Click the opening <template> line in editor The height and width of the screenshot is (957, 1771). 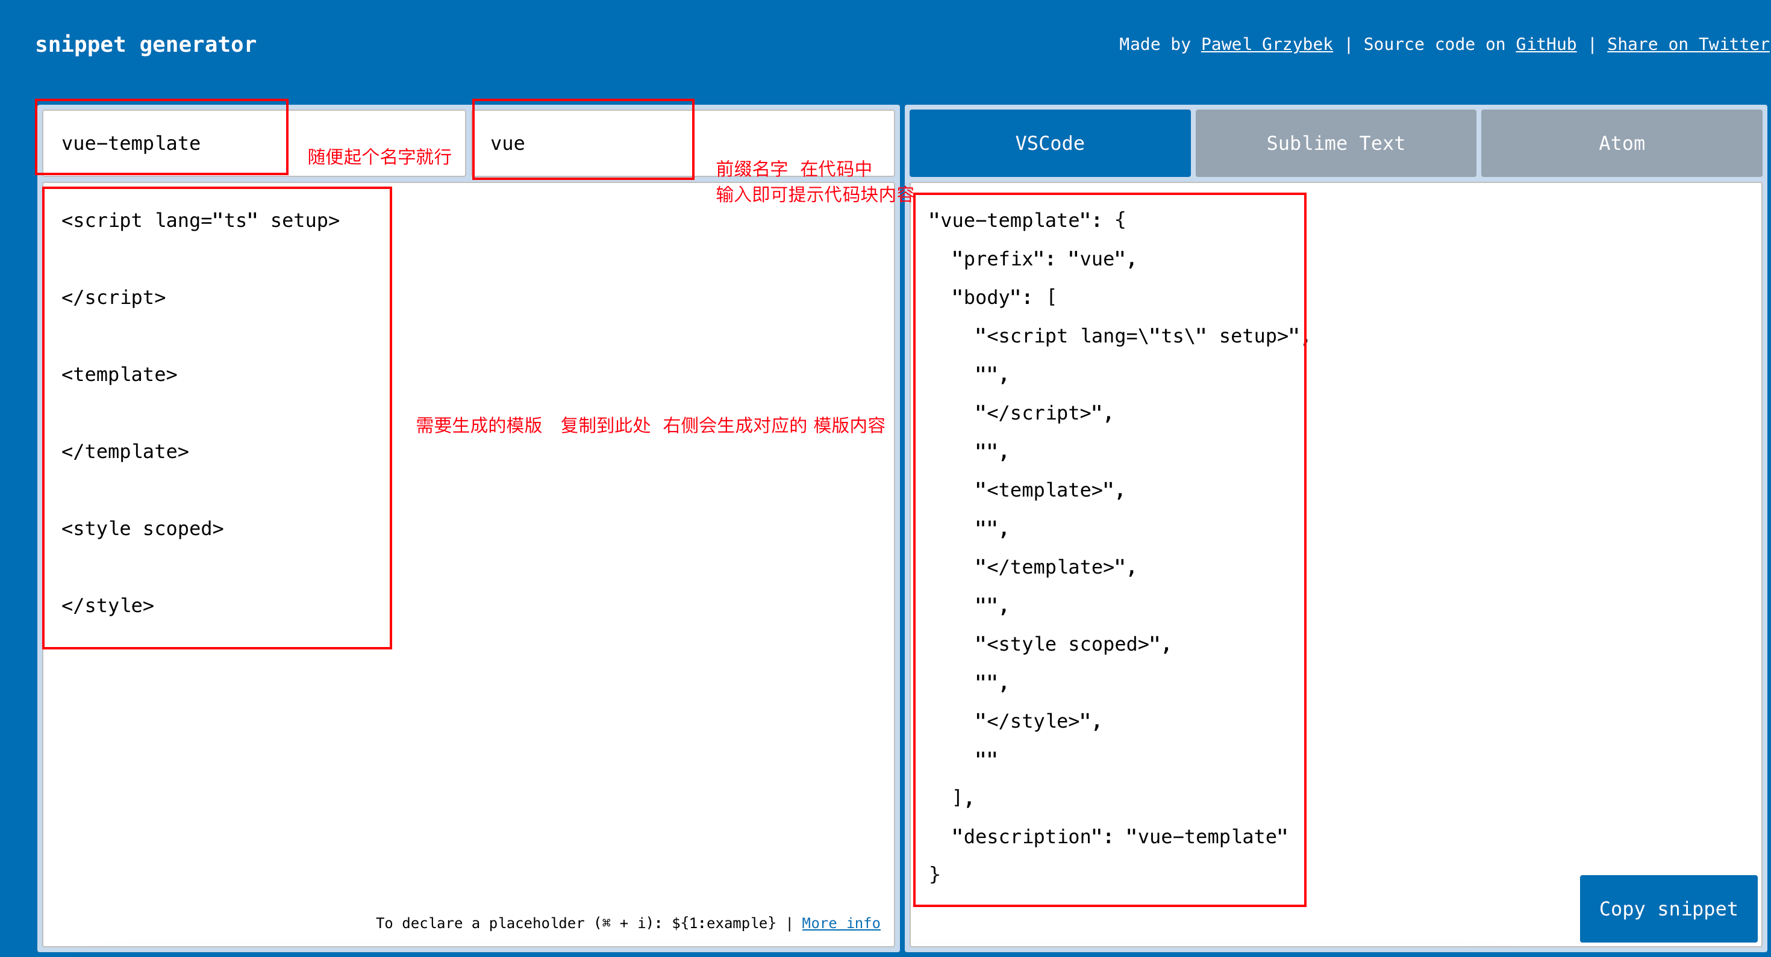(x=120, y=374)
